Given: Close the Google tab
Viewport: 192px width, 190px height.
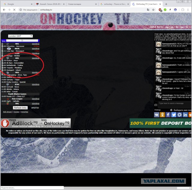Looking at the screenshot, I should point(31,4).
